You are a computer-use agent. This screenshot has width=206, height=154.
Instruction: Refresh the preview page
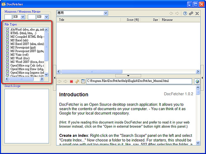click(77, 81)
